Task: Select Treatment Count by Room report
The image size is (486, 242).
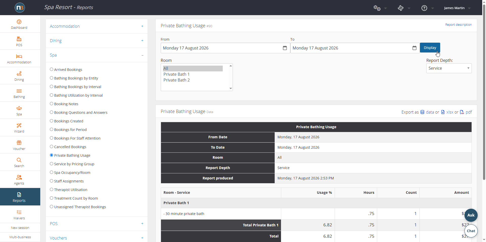Action: click(51, 198)
